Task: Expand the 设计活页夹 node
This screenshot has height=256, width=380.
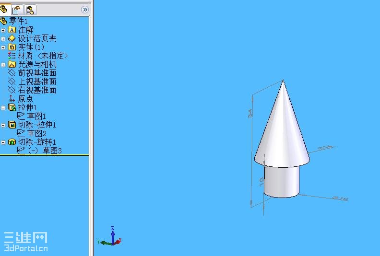Action: click(x=3, y=39)
